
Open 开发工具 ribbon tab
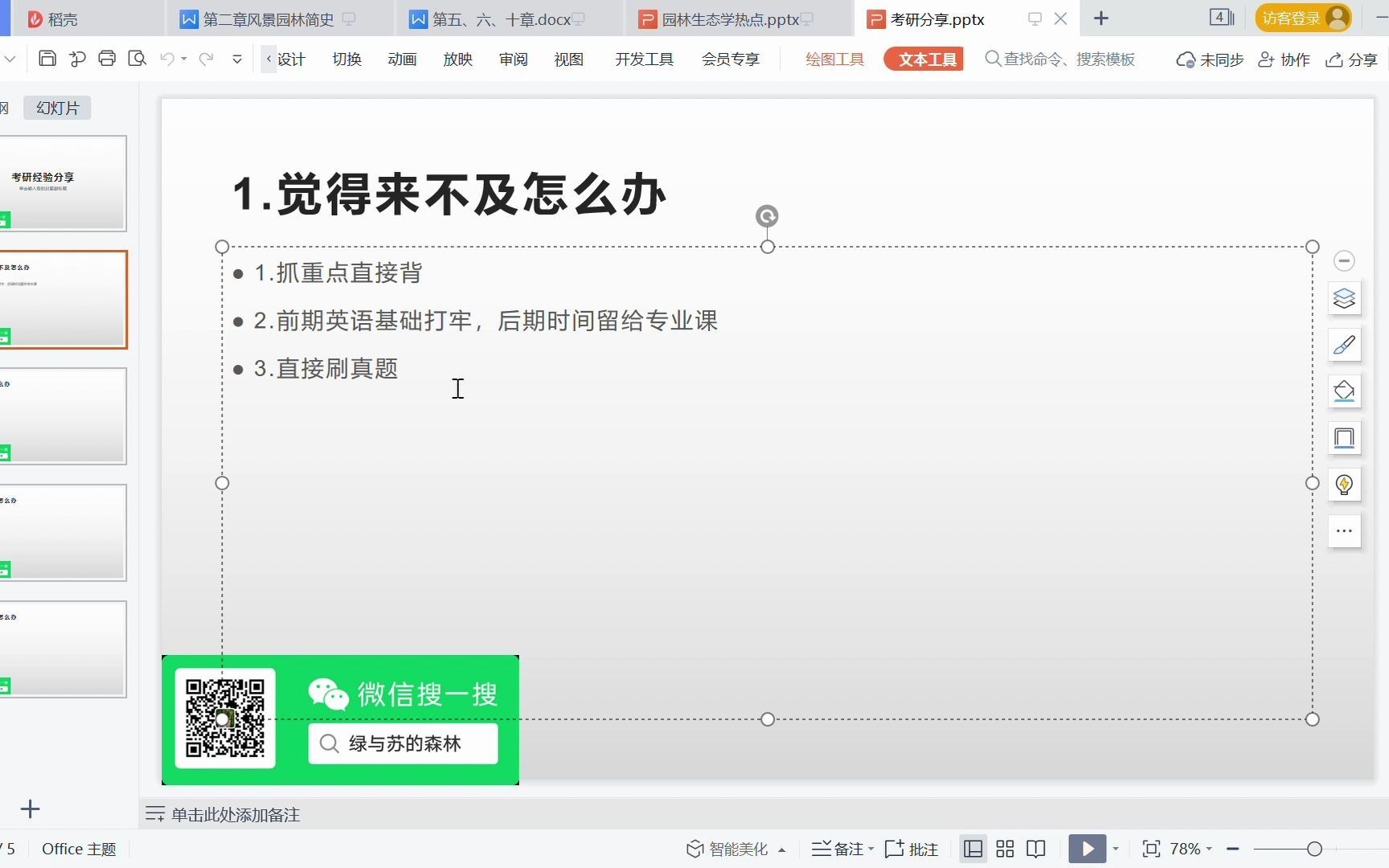(x=644, y=59)
